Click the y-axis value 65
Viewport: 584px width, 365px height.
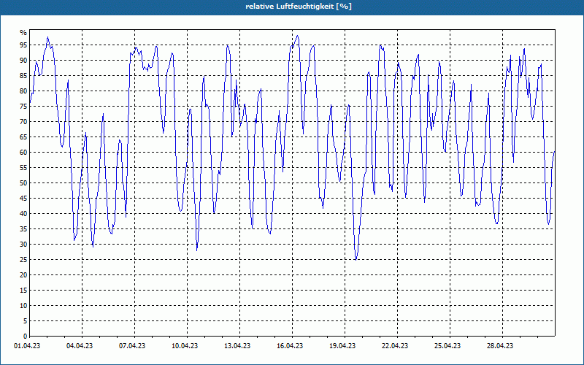tap(23, 137)
